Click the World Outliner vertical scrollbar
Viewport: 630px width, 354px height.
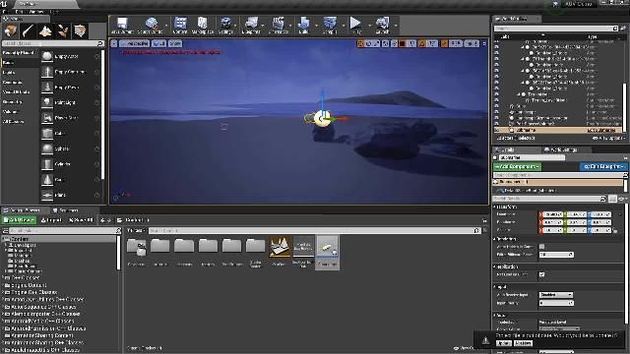click(x=624, y=107)
